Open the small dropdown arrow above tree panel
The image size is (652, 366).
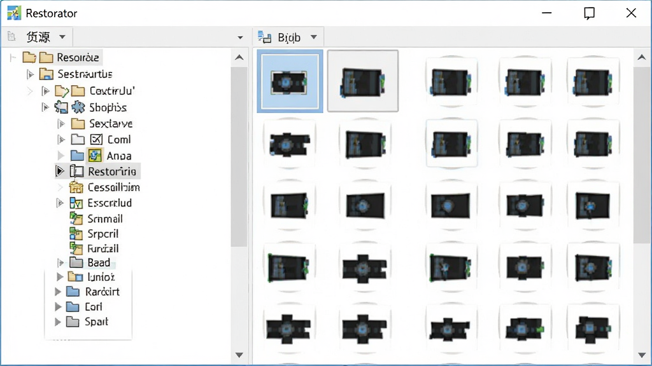pyautogui.click(x=240, y=37)
